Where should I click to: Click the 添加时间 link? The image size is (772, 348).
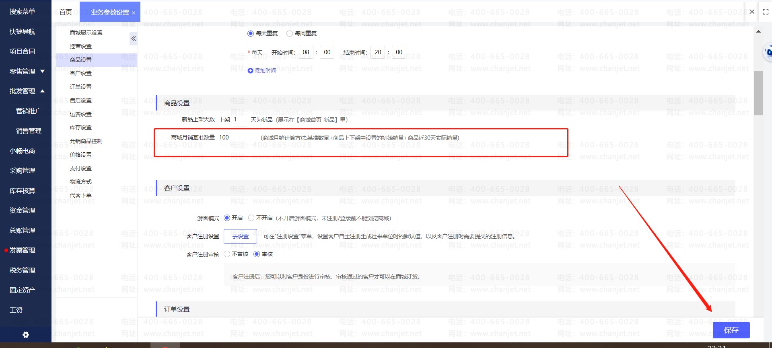pos(266,71)
